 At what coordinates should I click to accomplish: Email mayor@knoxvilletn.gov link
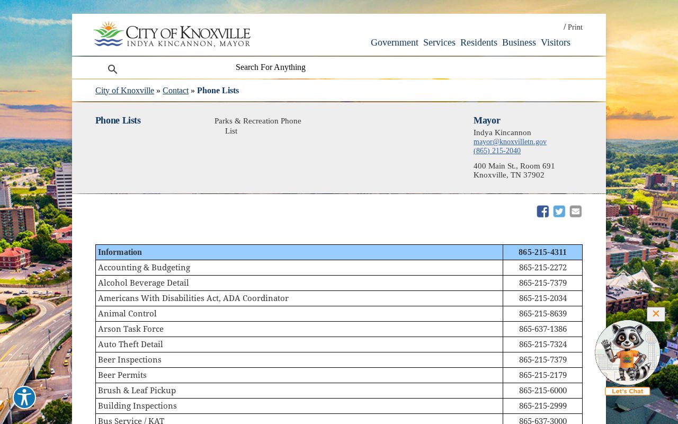[x=510, y=142]
